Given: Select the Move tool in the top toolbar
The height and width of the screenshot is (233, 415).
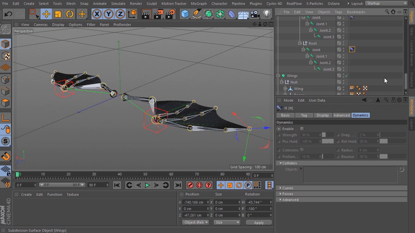Looking at the screenshot, I should [x=46, y=14].
